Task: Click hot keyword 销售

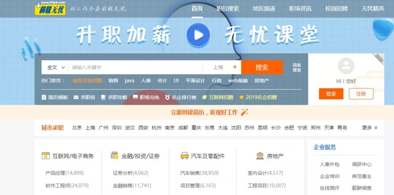Action: click(x=113, y=81)
